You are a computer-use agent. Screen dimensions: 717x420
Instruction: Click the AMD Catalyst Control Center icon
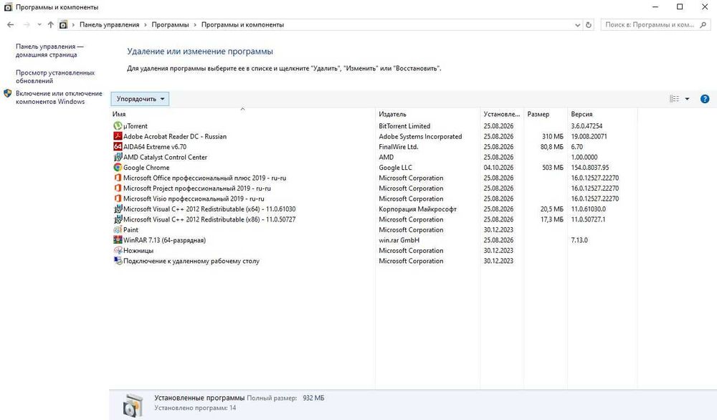coord(118,157)
